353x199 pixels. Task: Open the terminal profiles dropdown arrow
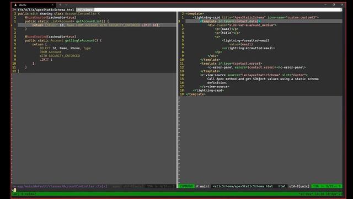coord(66,5)
